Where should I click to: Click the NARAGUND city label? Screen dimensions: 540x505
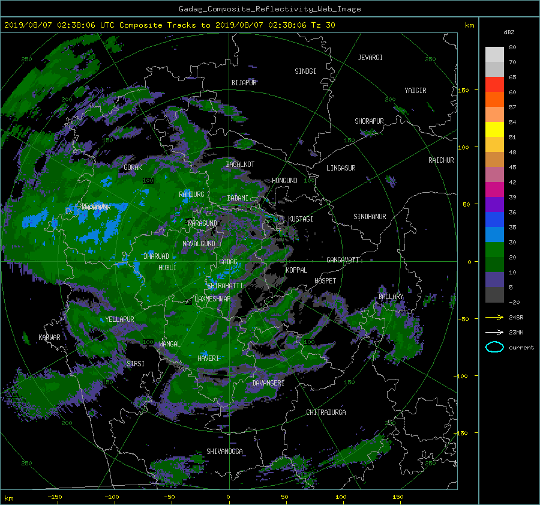point(203,223)
